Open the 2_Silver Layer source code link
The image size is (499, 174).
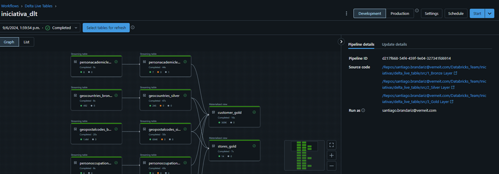click(x=434, y=84)
